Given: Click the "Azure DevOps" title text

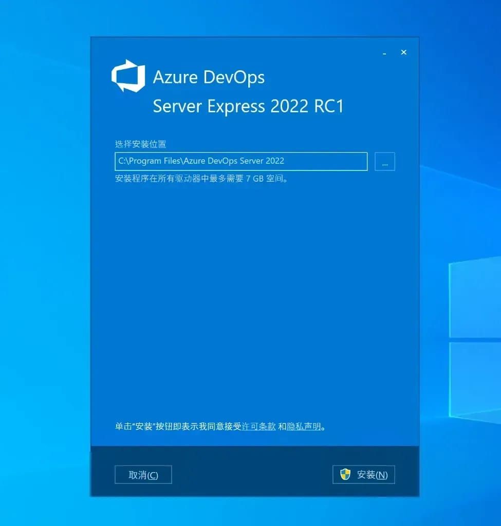Looking at the screenshot, I should click(209, 77).
